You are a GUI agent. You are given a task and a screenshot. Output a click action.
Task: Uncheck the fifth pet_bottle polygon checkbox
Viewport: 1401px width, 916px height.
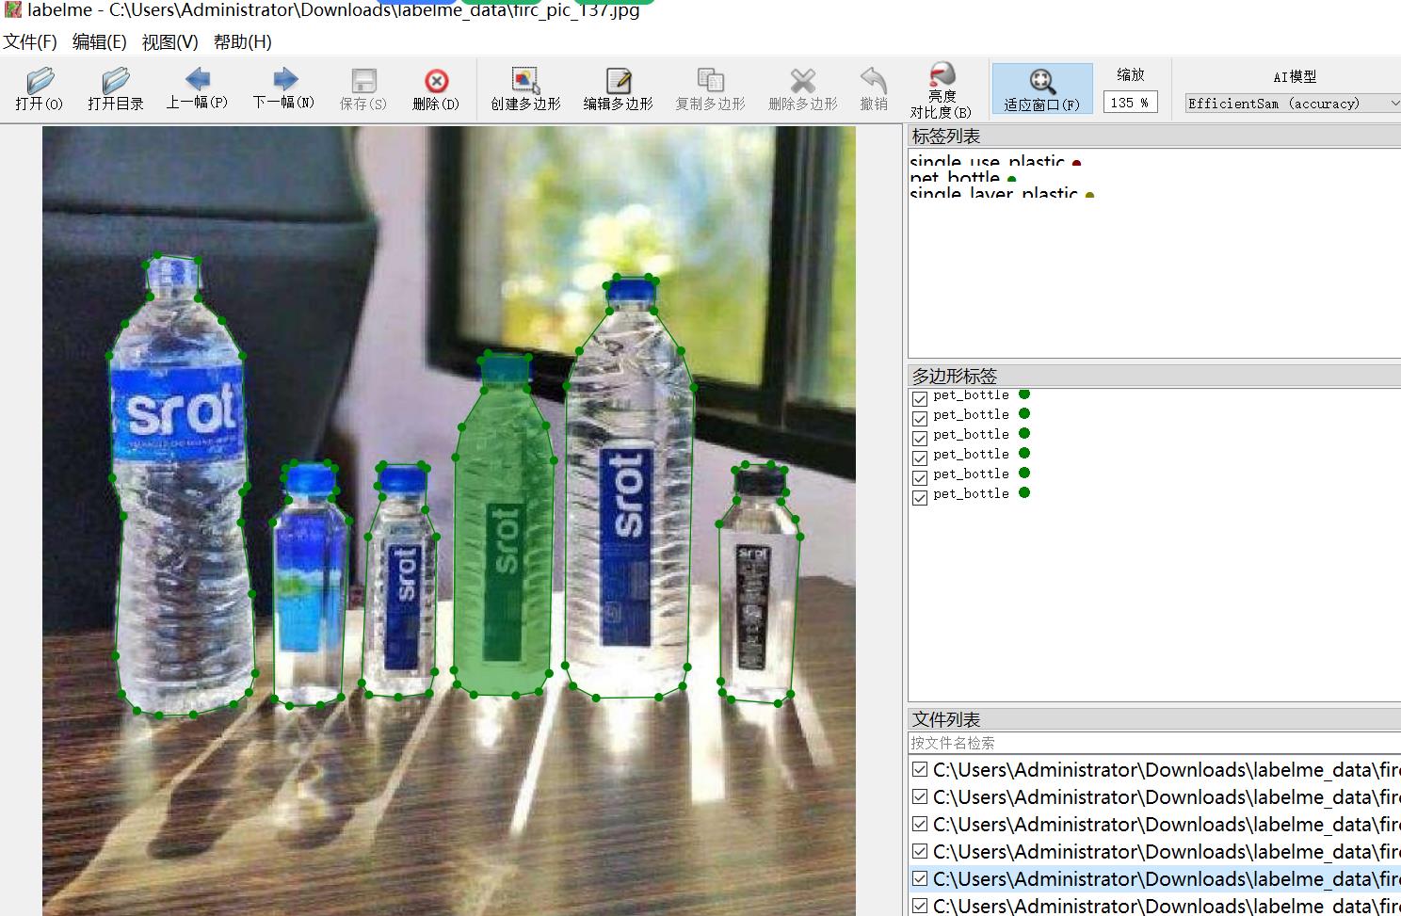920,477
